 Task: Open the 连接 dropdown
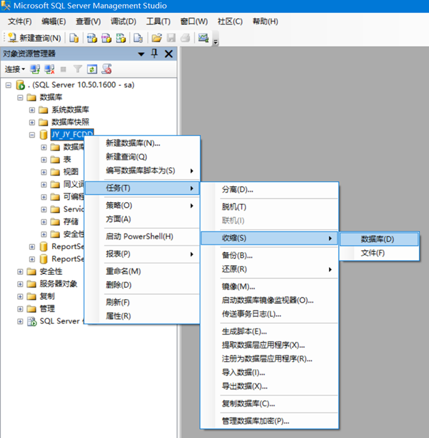point(15,69)
